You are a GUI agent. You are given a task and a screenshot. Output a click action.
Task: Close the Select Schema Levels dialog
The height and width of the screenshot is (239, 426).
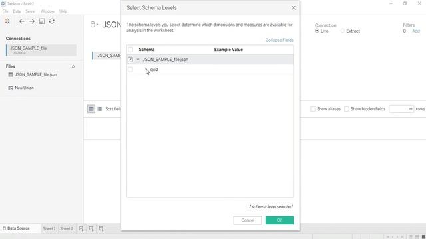coord(294,8)
